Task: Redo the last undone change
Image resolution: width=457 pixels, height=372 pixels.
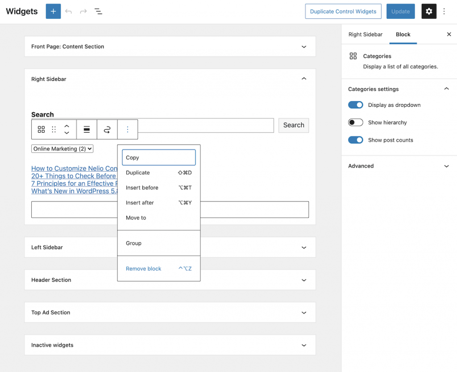Action: [x=83, y=11]
